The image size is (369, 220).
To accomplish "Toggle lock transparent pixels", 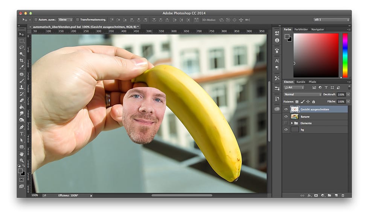I will click(297, 102).
